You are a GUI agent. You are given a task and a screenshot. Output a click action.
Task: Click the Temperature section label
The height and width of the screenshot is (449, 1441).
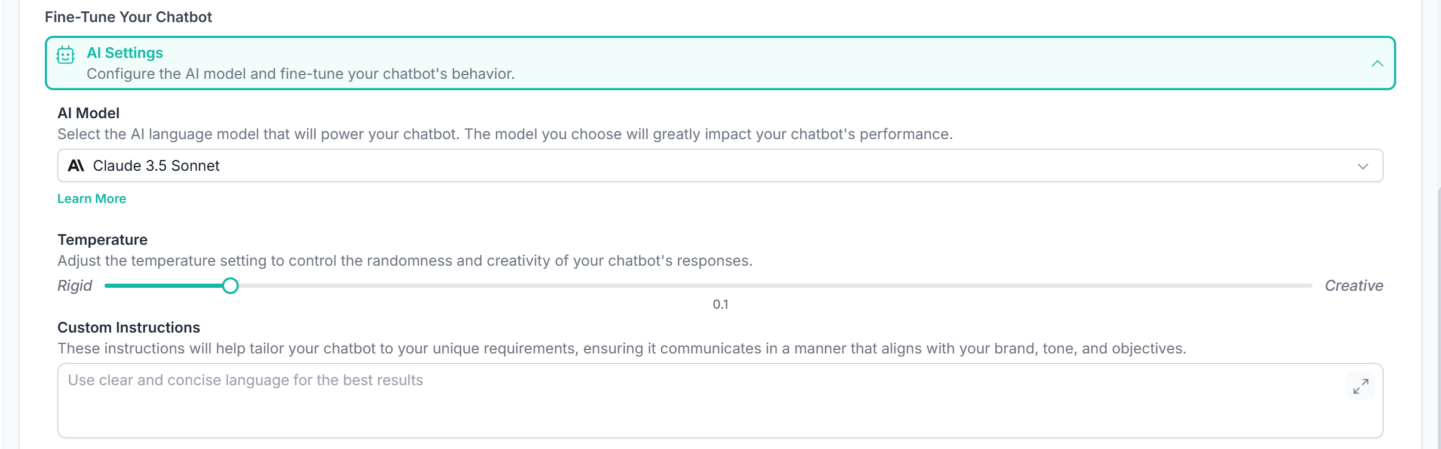pyautogui.click(x=102, y=240)
